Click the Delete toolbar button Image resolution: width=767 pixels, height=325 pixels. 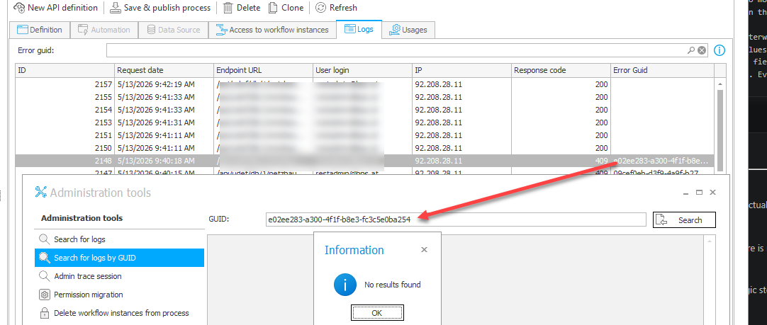point(242,8)
